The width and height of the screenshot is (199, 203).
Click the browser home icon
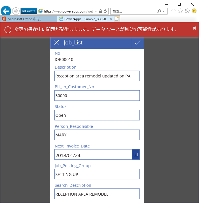click(x=173, y=11)
